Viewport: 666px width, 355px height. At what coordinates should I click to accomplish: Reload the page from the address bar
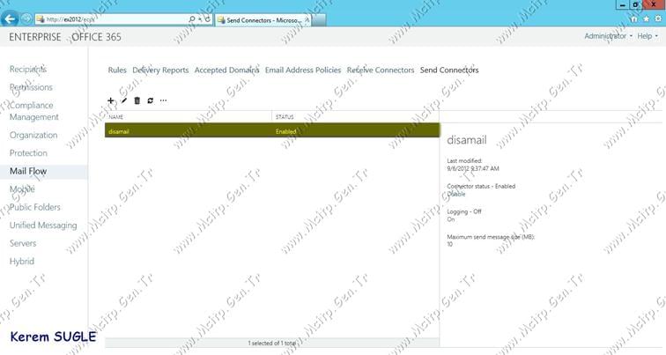click(208, 19)
